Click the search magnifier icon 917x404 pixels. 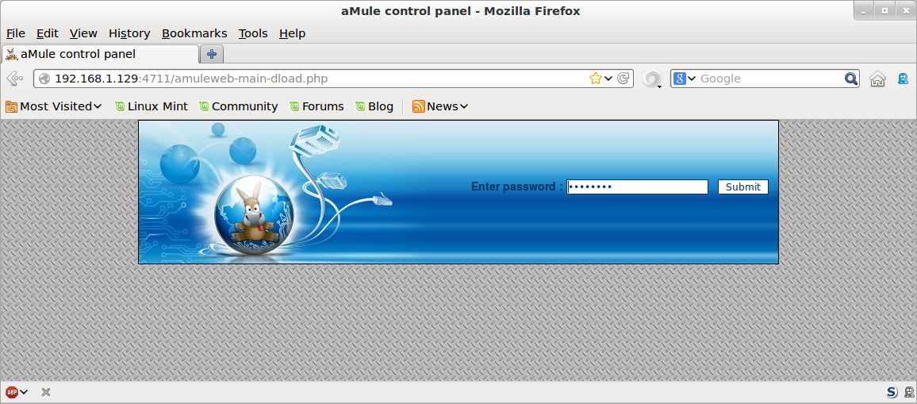coord(851,79)
